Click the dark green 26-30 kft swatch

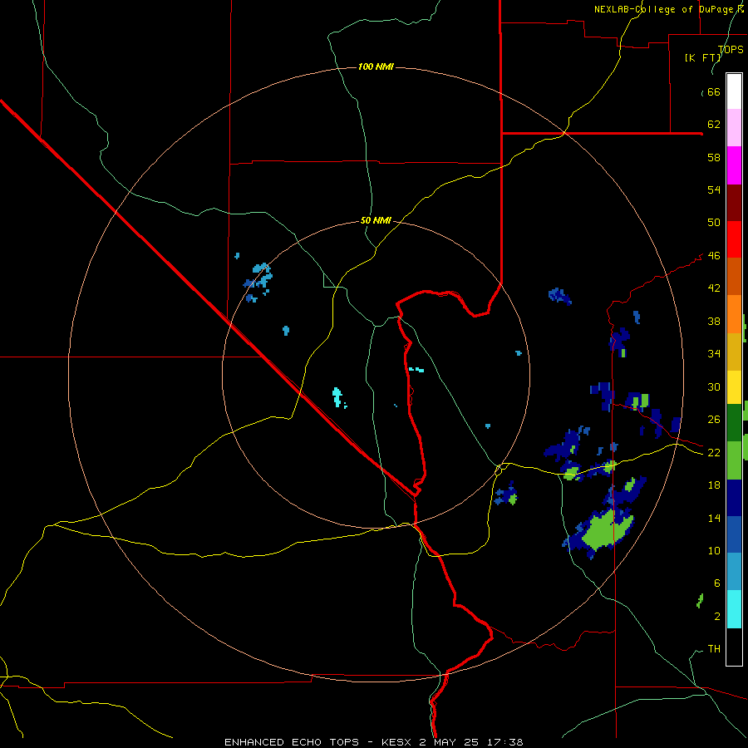tap(734, 423)
